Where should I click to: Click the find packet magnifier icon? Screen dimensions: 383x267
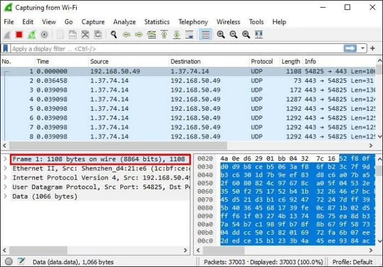pyautogui.click(x=114, y=34)
